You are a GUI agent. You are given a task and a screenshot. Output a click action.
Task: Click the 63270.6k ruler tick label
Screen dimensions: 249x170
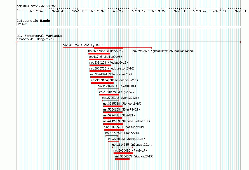tap(37, 11)
